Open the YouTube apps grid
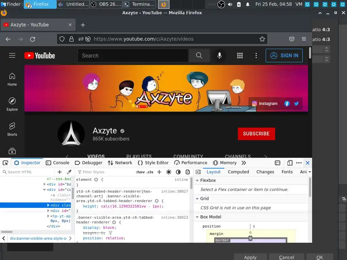This screenshot has height=260, width=347. pyautogui.click(x=240, y=56)
